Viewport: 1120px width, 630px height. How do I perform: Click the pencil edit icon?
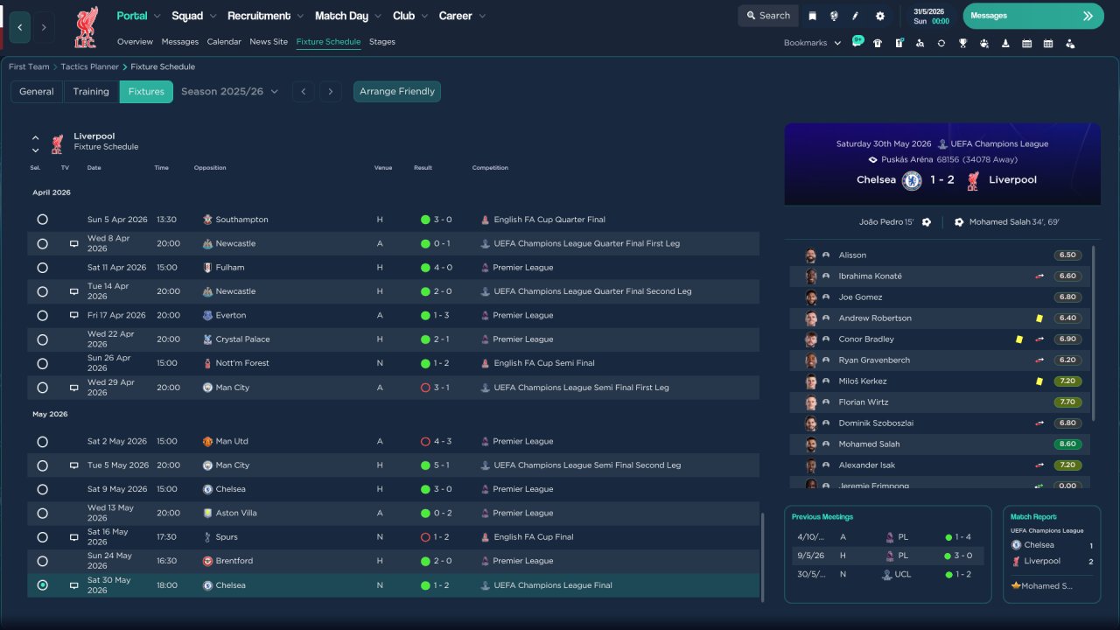pyautogui.click(x=856, y=16)
